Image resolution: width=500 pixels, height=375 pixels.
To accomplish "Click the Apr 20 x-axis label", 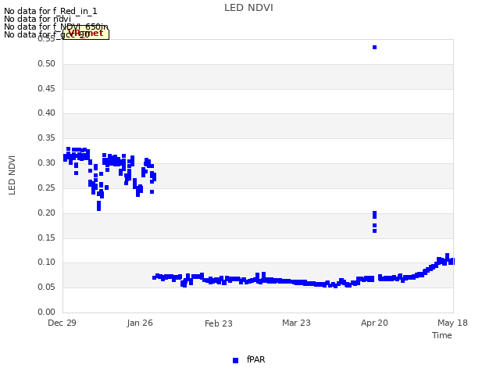I will pos(374,323).
